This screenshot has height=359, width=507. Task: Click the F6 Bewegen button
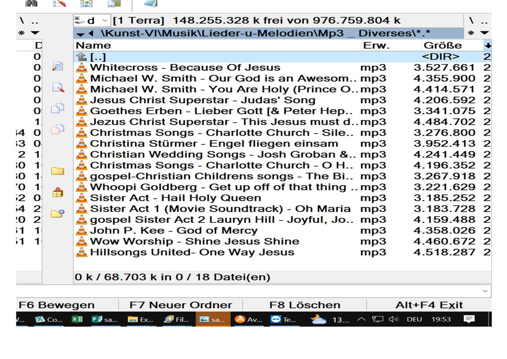point(57,305)
